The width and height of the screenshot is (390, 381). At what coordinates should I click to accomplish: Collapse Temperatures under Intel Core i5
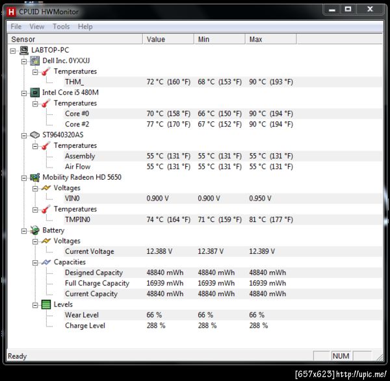pyautogui.click(x=35, y=104)
